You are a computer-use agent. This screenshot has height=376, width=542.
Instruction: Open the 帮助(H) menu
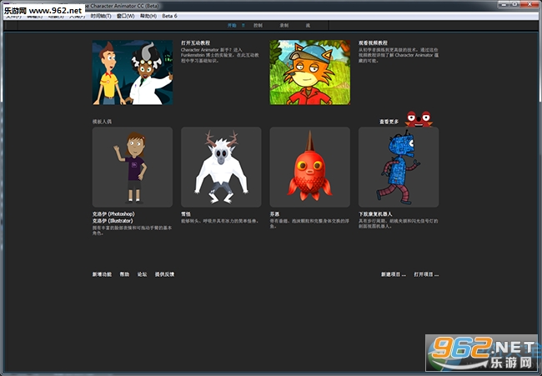(x=148, y=16)
